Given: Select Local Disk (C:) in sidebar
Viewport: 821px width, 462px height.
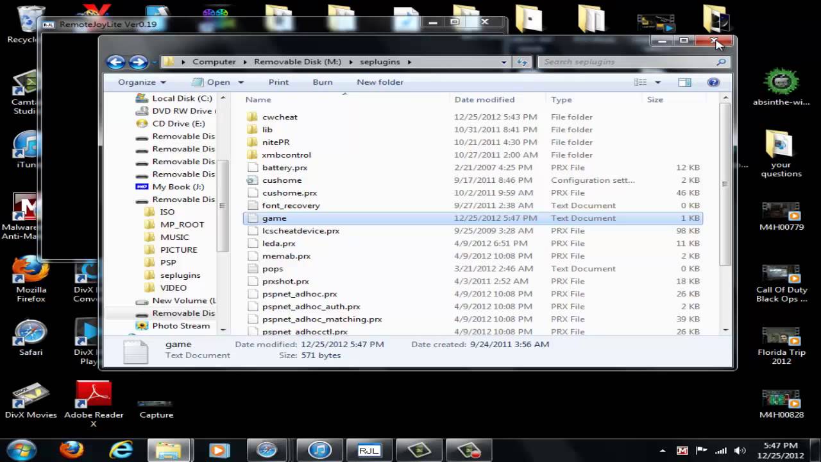Looking at the screenshot, I should coord(182,98).
